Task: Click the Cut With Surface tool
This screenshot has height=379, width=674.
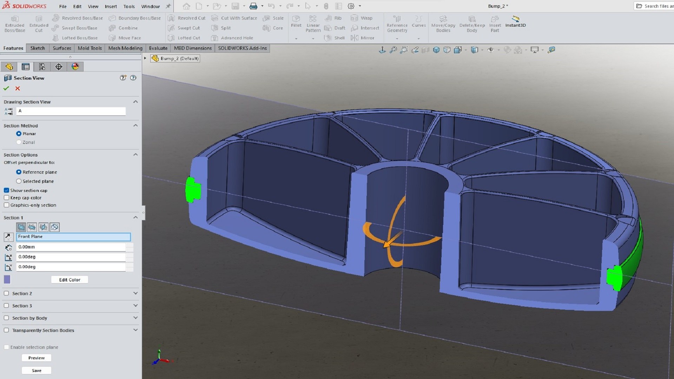Action: coord(234,18)
